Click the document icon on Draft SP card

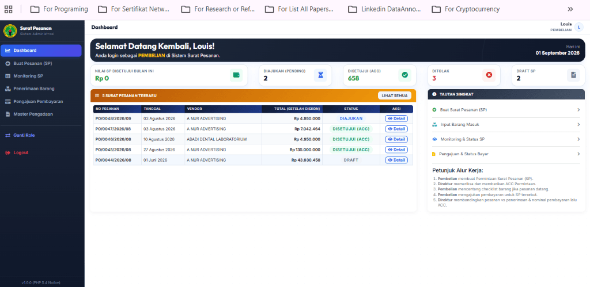pos(573,75)
